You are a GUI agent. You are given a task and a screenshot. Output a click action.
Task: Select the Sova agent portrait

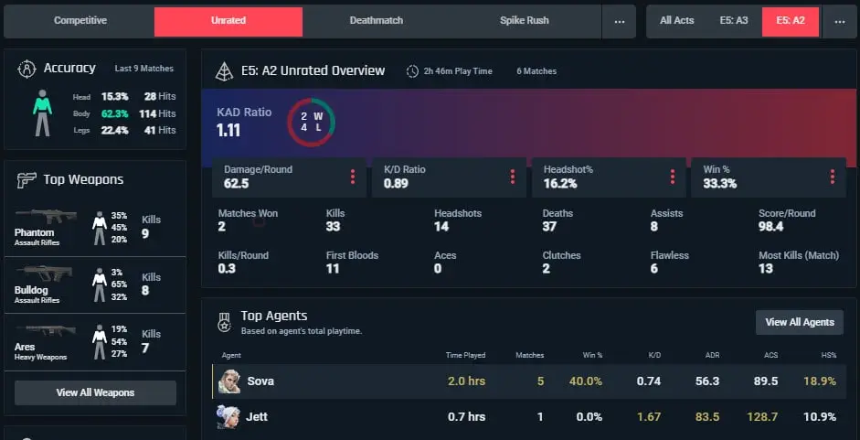(x=228, y=381)
